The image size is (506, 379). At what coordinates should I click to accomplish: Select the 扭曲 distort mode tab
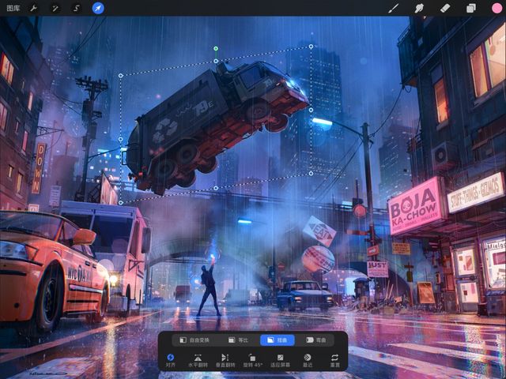[278, 340]
